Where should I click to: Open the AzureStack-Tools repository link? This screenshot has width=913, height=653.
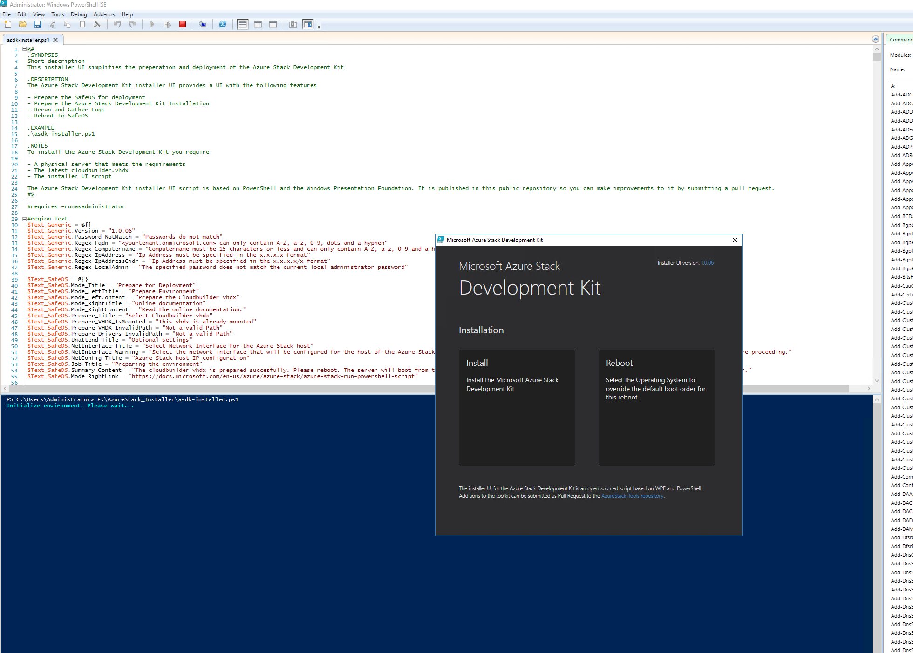pos(632,496)
